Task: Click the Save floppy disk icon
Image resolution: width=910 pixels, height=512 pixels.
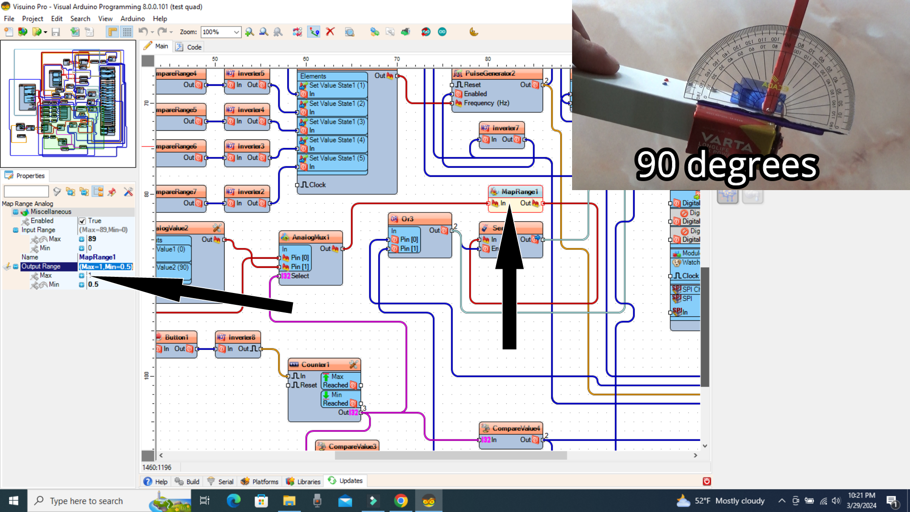Action: click(55, 32)
